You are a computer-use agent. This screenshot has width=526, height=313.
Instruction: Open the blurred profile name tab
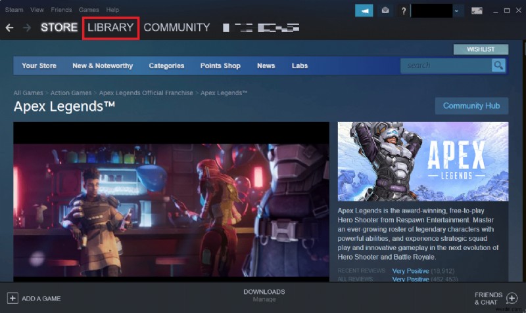point(261,28)
